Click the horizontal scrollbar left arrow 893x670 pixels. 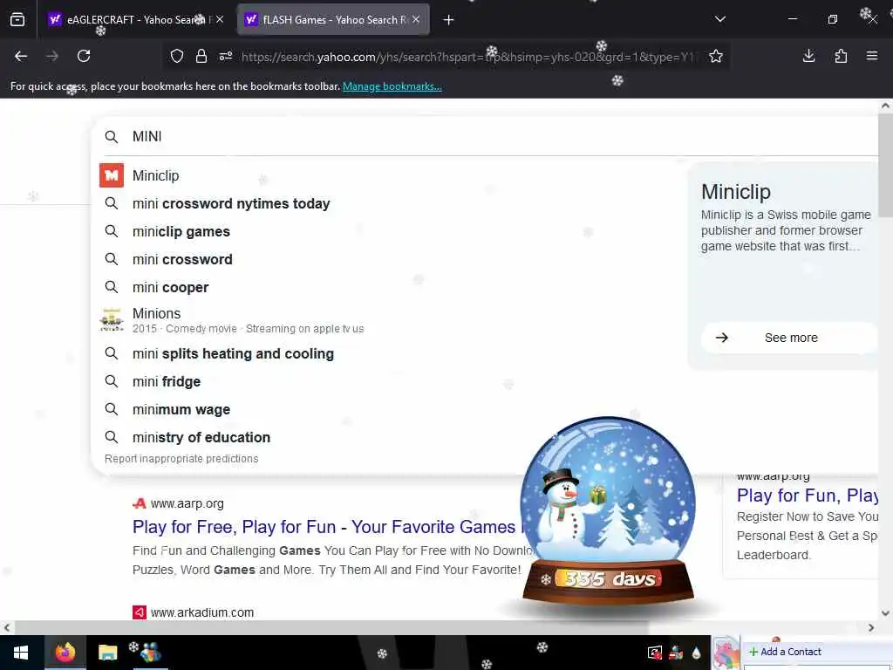click(6, 627)
